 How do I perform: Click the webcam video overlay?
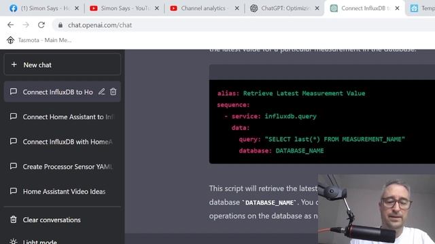point(377,209)
